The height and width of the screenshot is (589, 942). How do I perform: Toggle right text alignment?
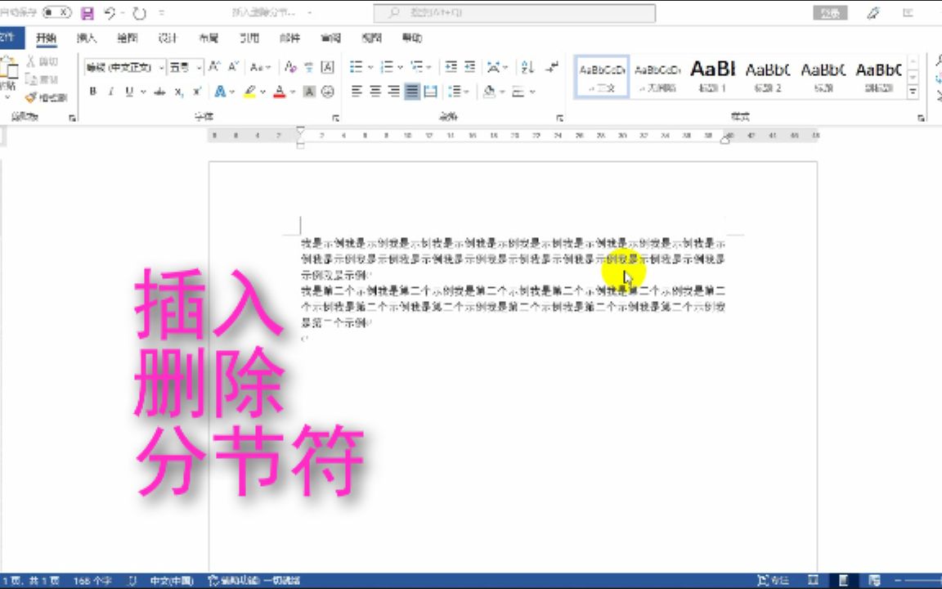(x=394, y=92)
